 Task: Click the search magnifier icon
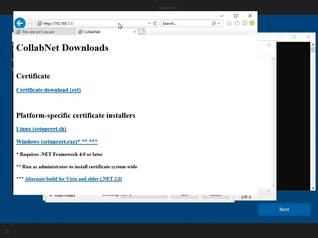pos(214,24)
